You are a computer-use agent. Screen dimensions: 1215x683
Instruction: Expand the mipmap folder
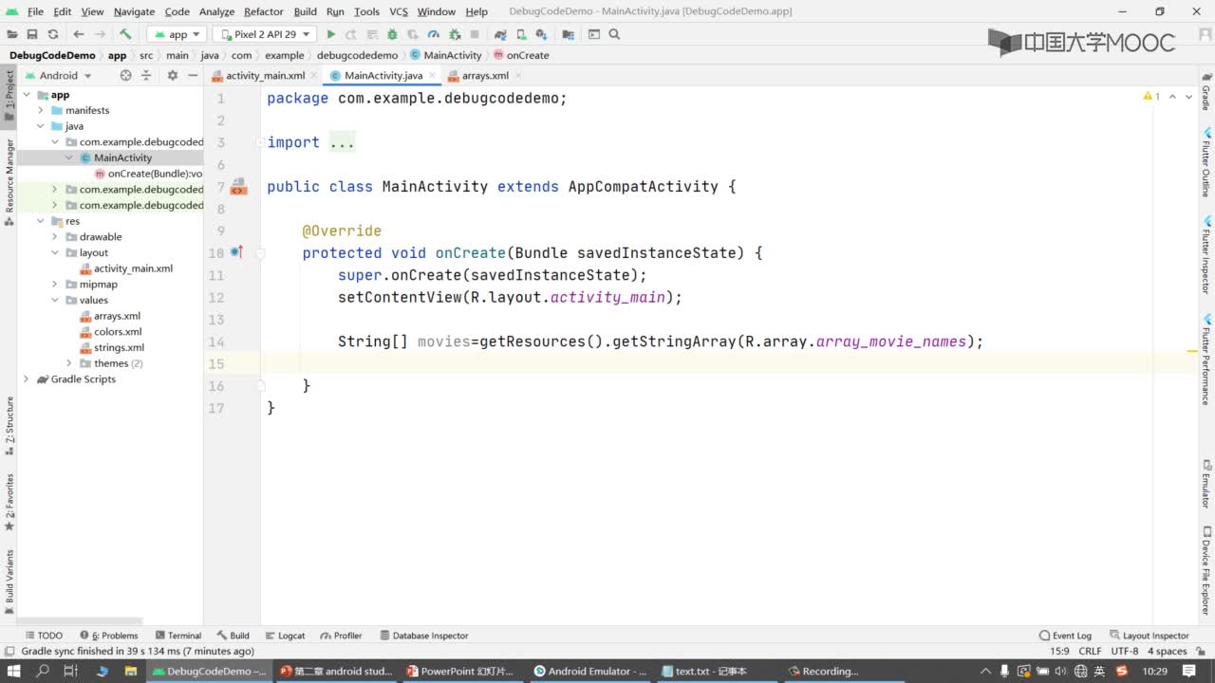pos(55,285)
